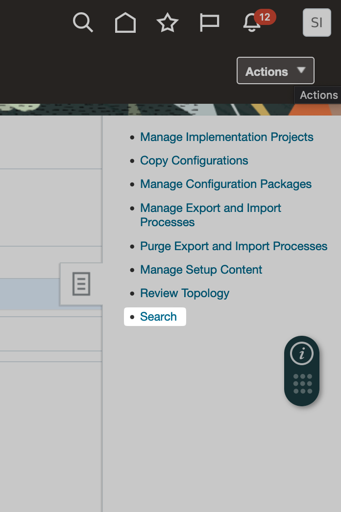This screenshot has height=512, width=341.
Task: Click the magnifier search icon in header
Action: (x=83, y=23)
